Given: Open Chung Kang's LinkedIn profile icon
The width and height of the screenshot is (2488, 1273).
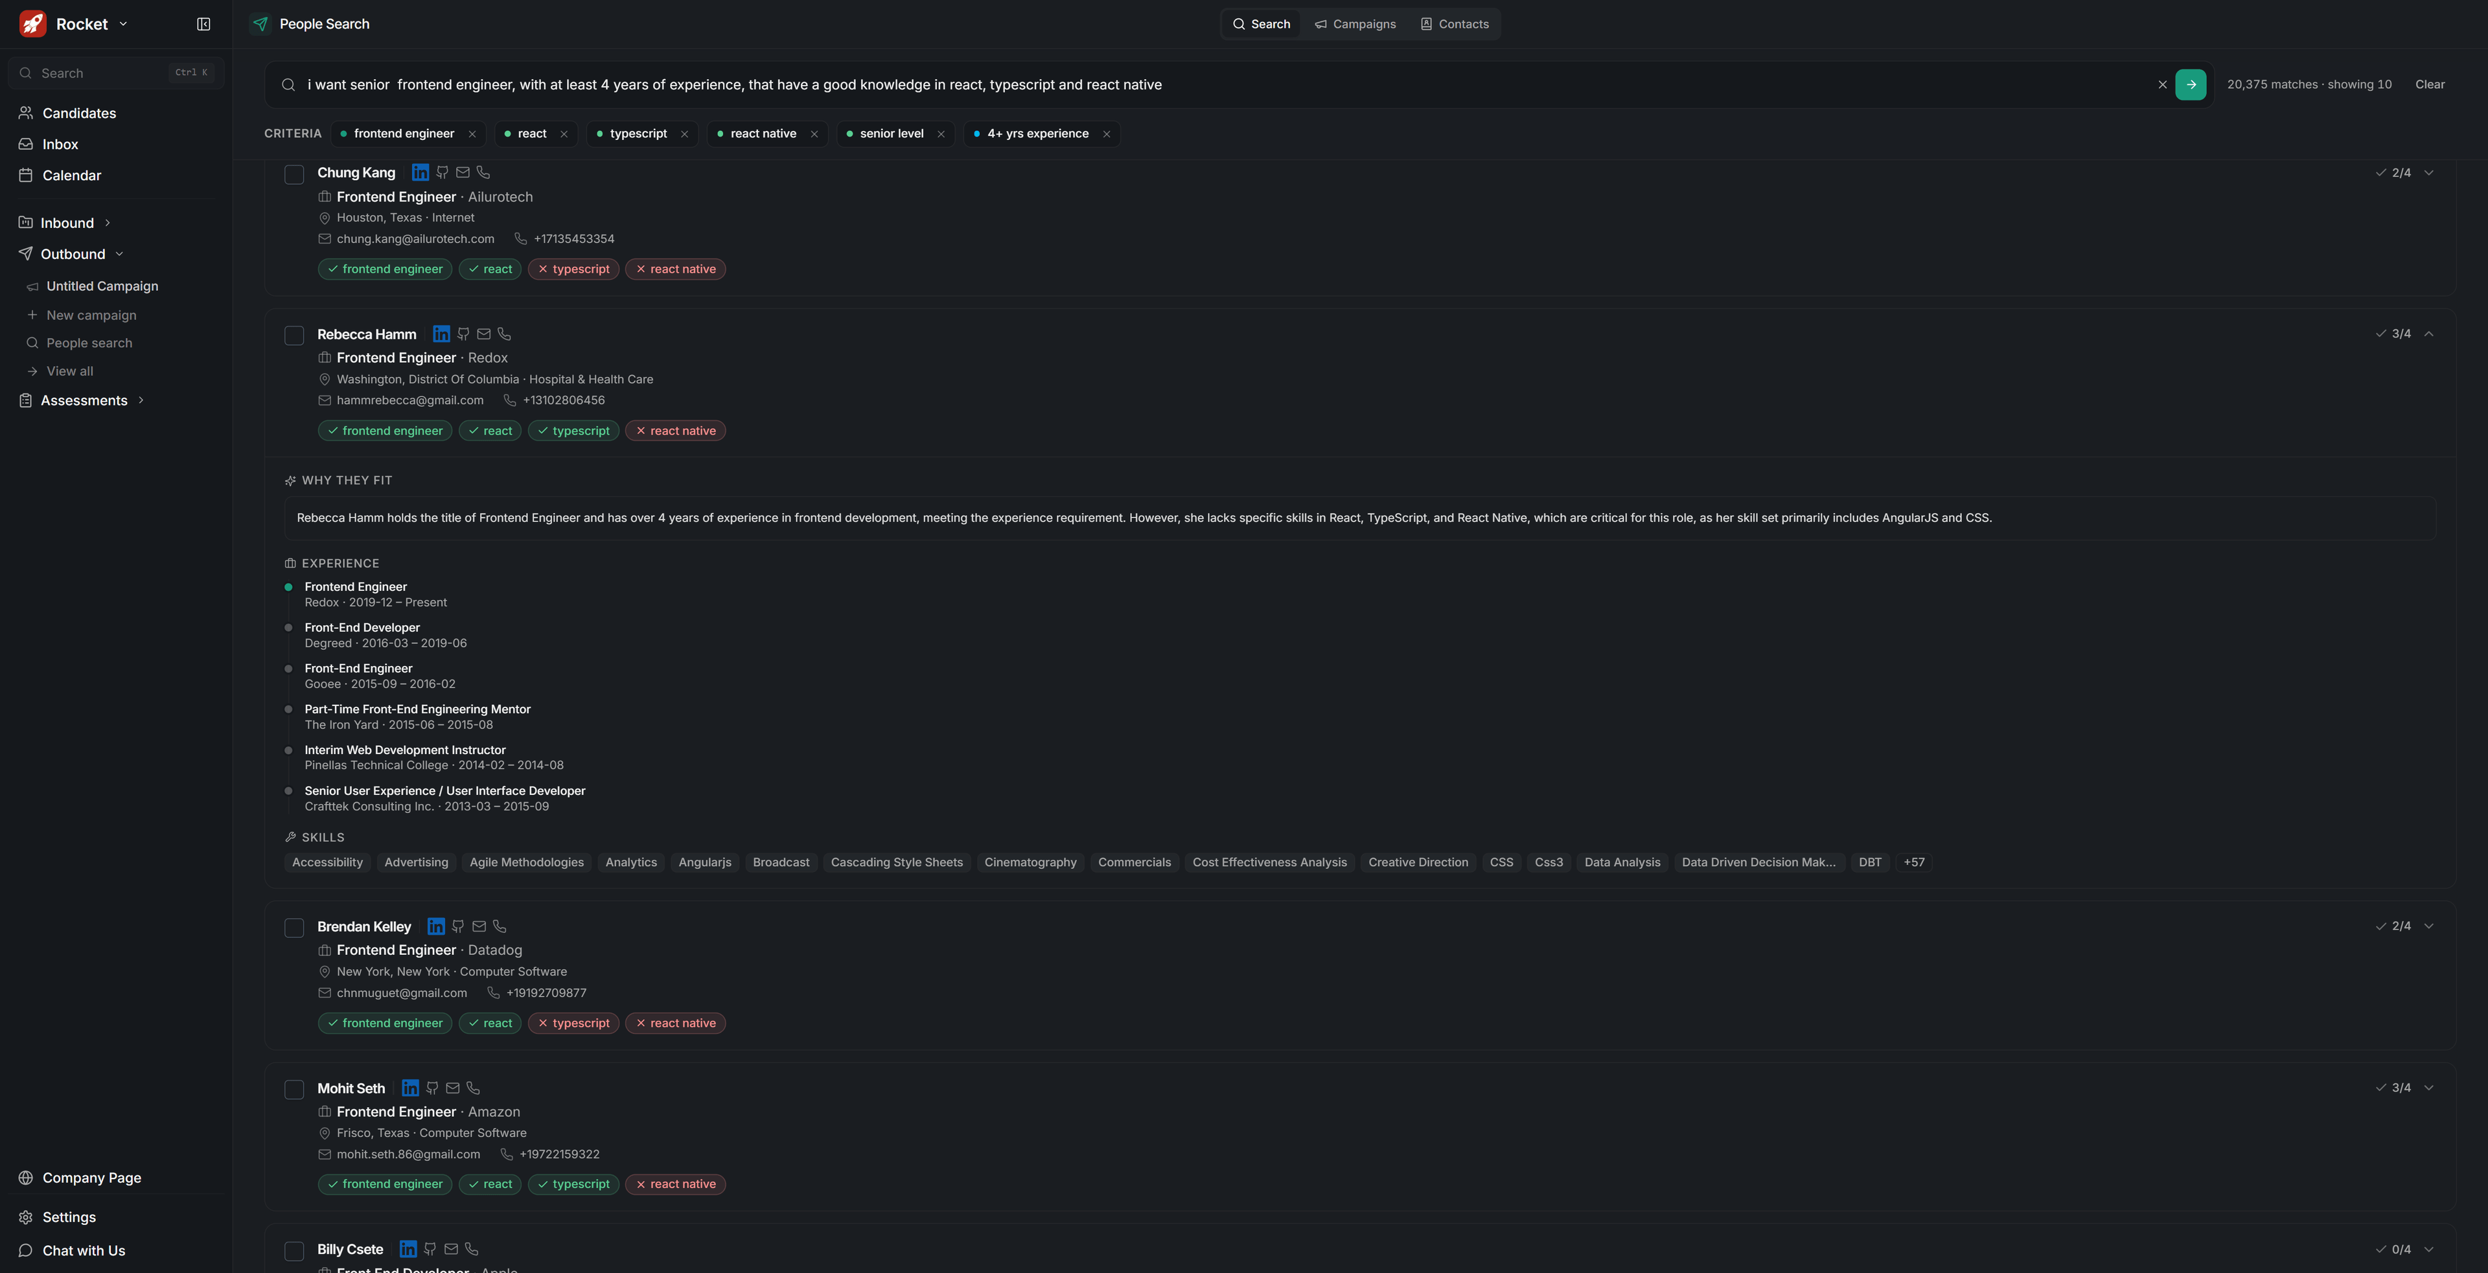Looking at the screenshot, I should point(420,173).
